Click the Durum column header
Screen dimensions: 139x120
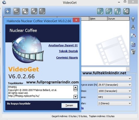coord(118,19)
